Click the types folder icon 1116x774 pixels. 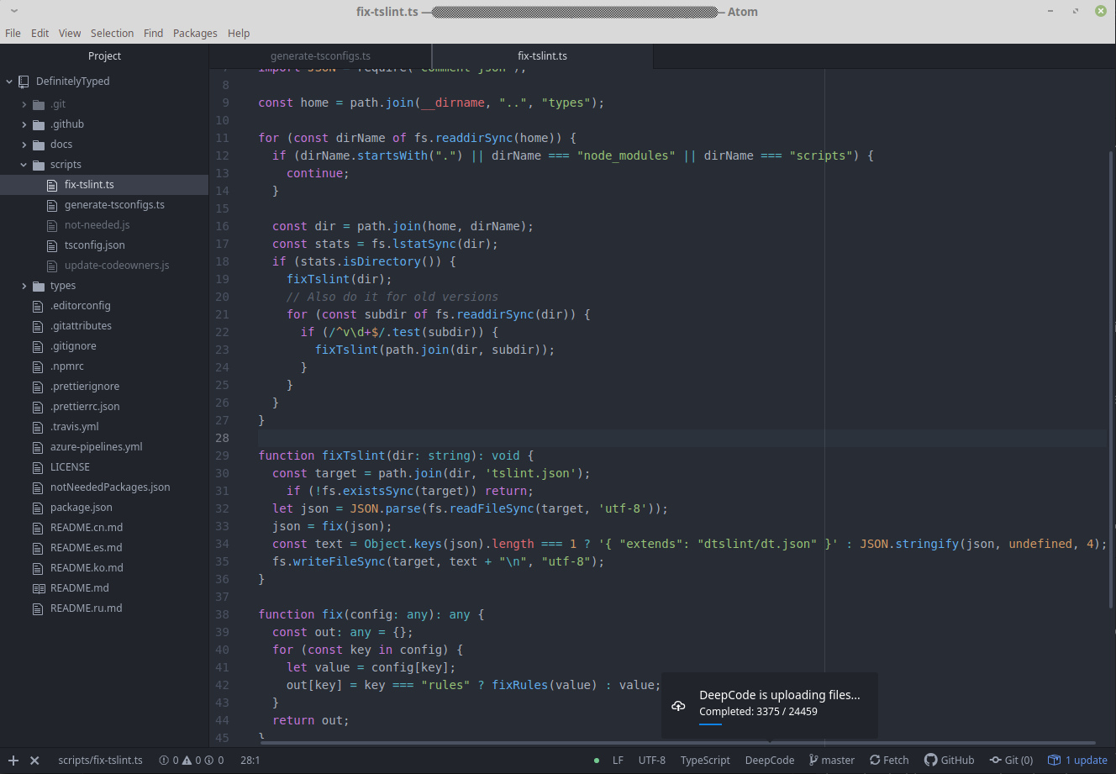(x=38, y=286)
